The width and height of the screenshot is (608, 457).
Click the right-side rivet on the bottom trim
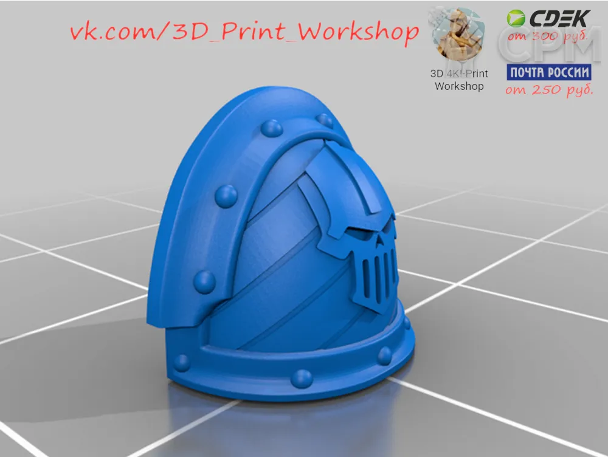pyautogui.click(x=384, y=355)
